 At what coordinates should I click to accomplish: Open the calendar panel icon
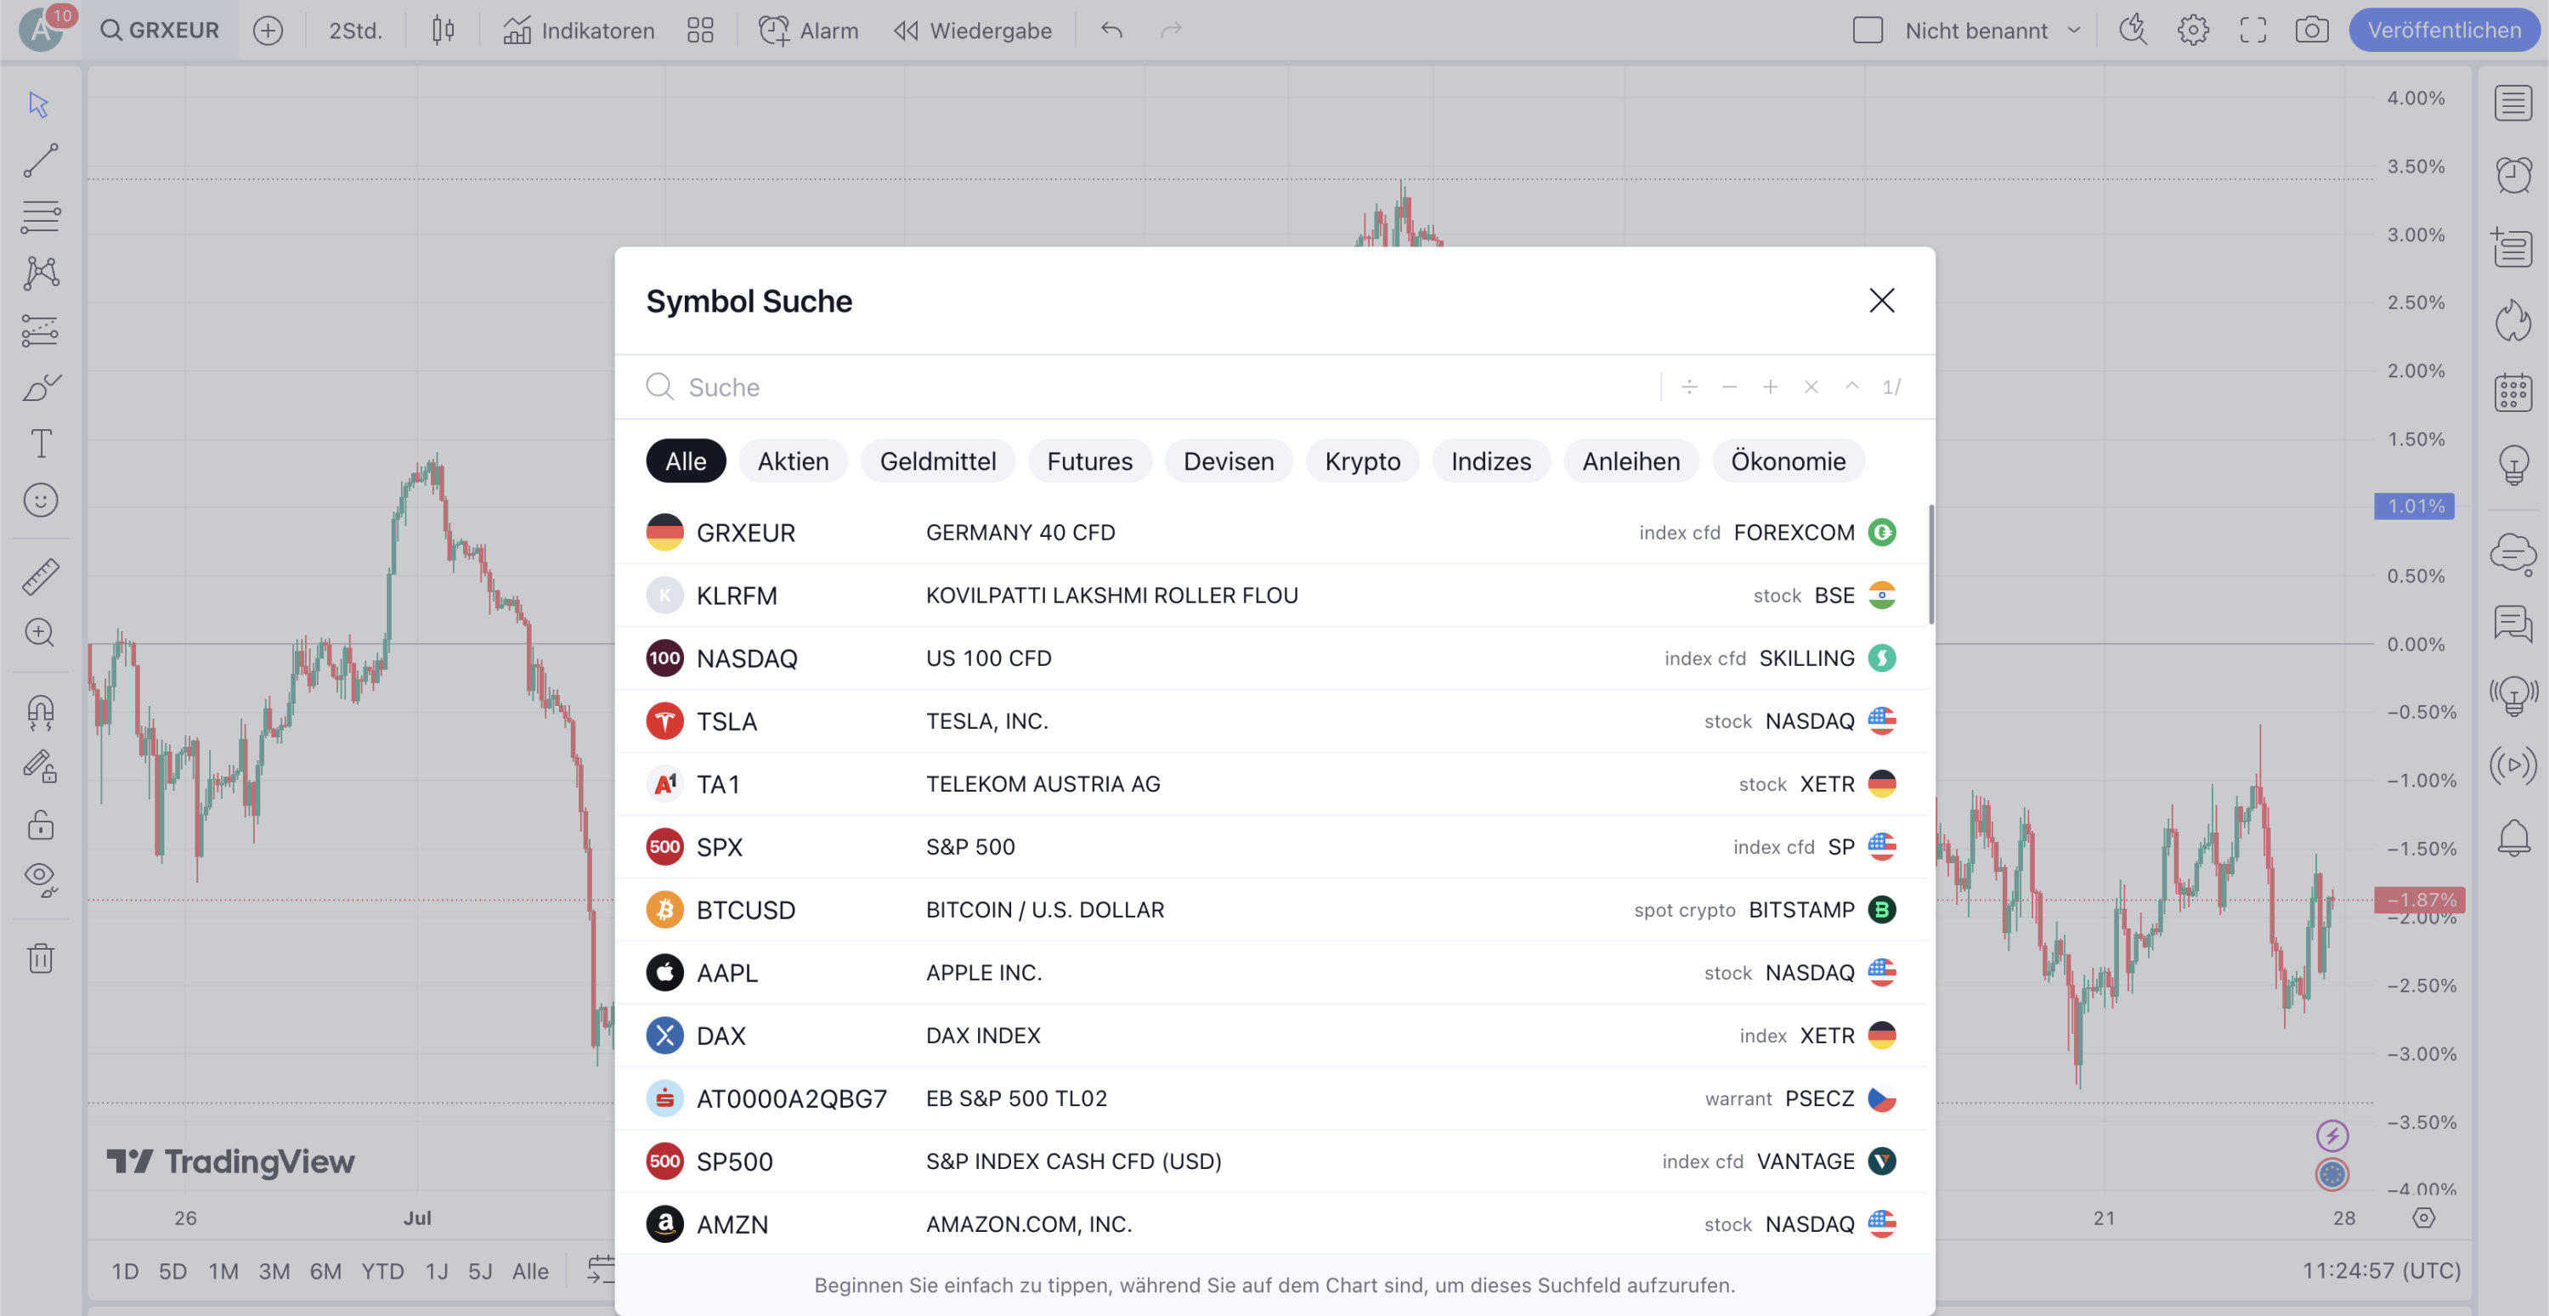point(2512,393)
